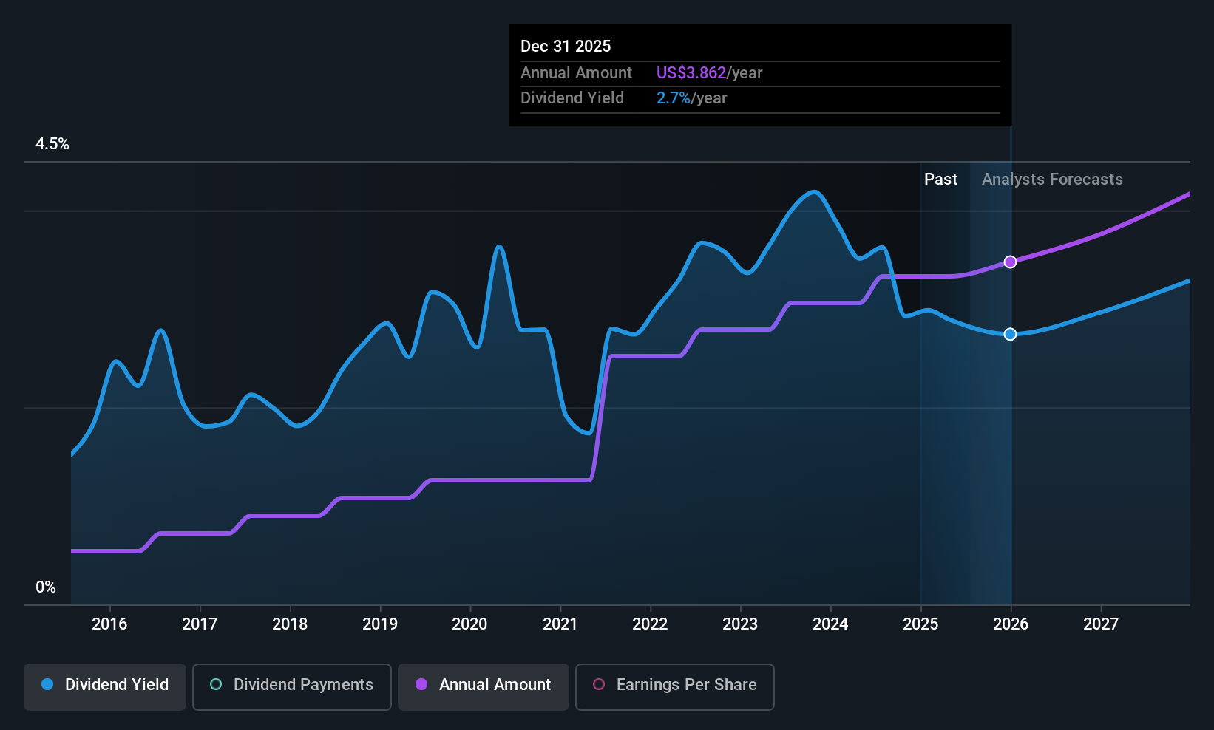Click the 2024 x-axis label
This screenshot has height=730, width=1214.
click(830, 624)
